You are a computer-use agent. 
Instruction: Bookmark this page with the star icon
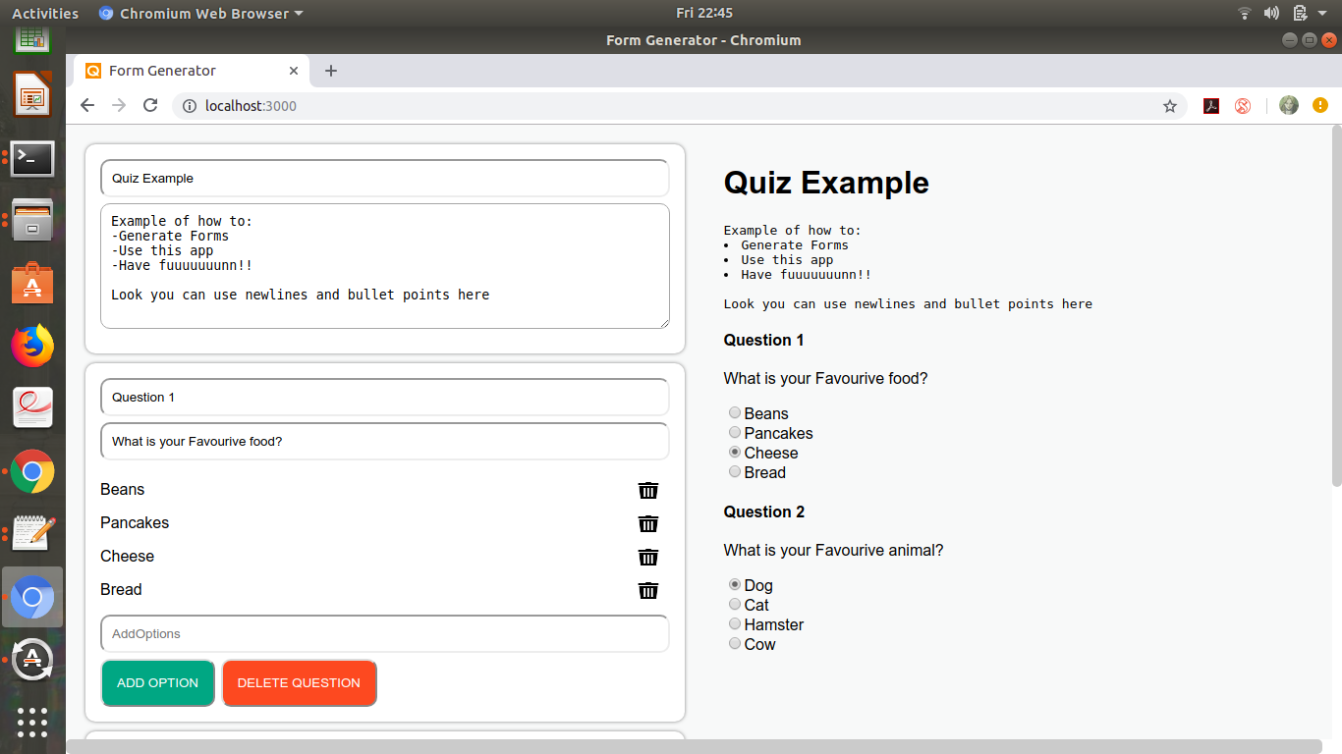pos(1169,105)
